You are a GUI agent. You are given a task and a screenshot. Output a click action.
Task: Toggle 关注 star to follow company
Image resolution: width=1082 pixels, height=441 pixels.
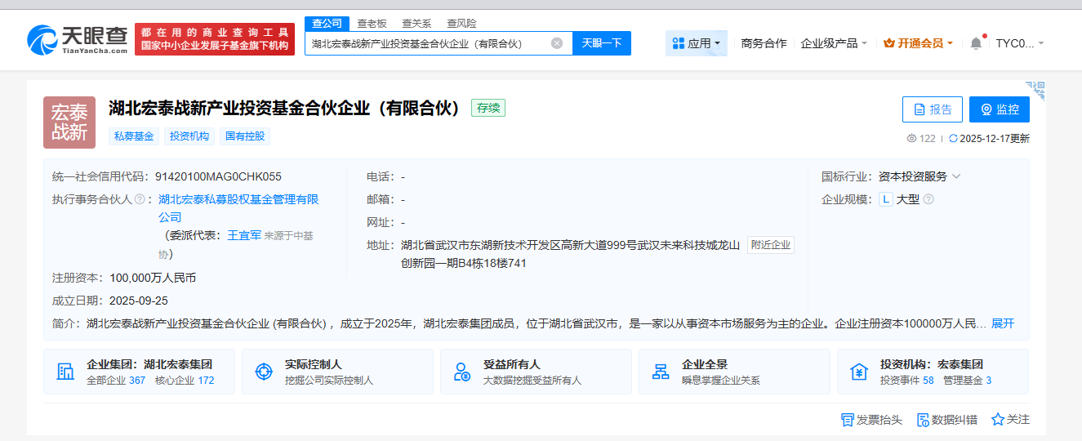pos(1010,420)
